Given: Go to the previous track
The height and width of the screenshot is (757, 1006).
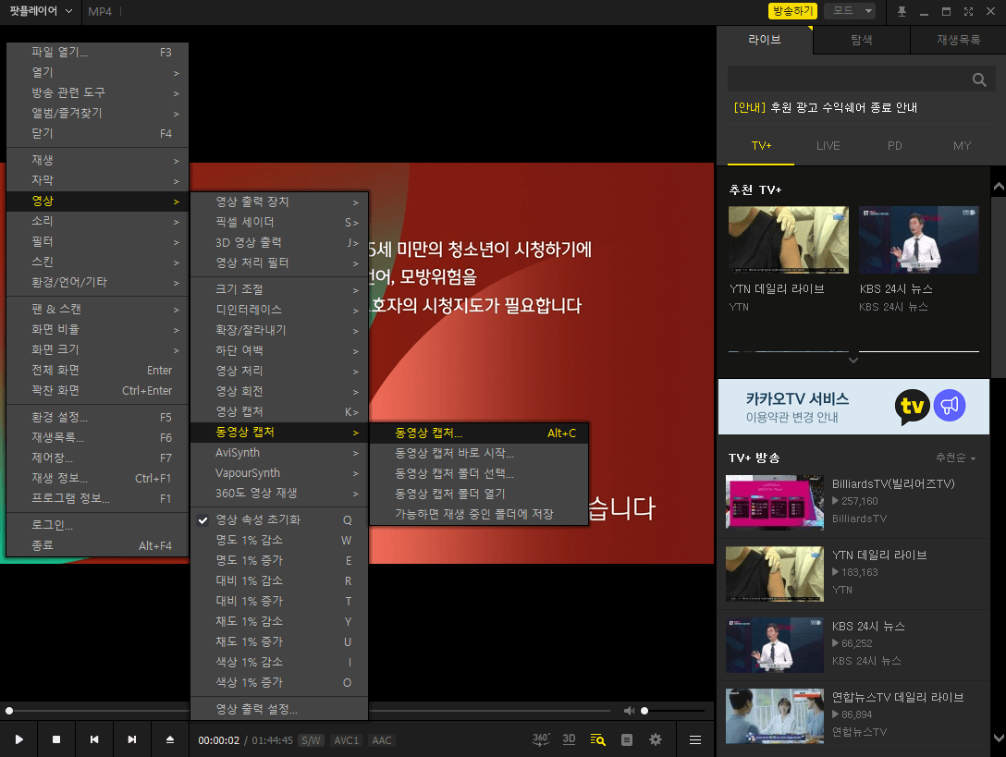Looking at the screenshot, I should point(94,739).
